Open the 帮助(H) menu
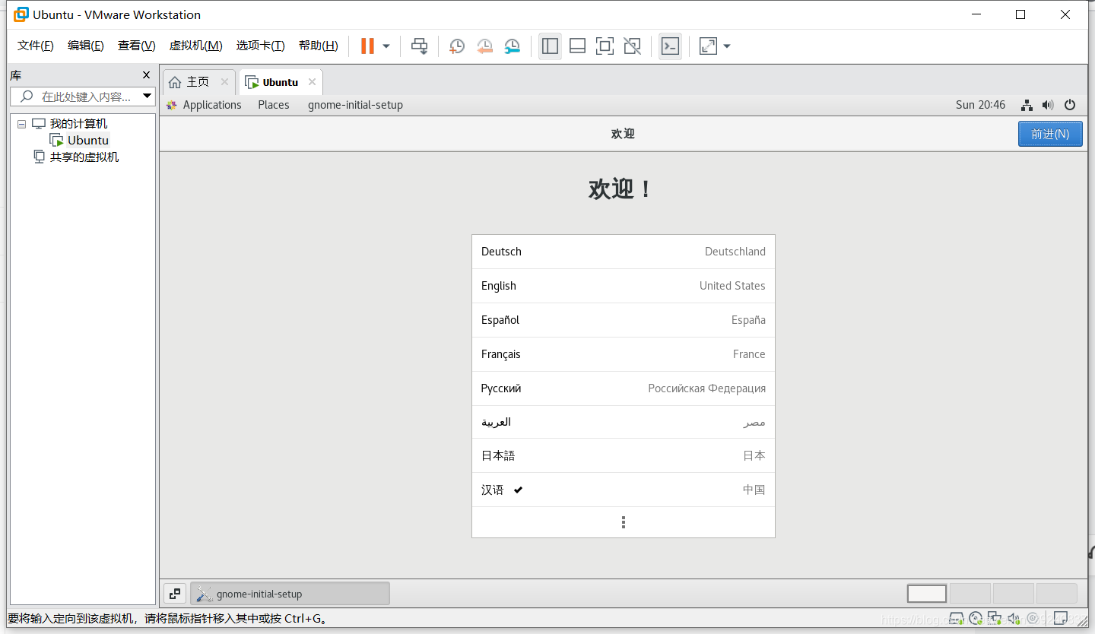 tap(319, 46)
